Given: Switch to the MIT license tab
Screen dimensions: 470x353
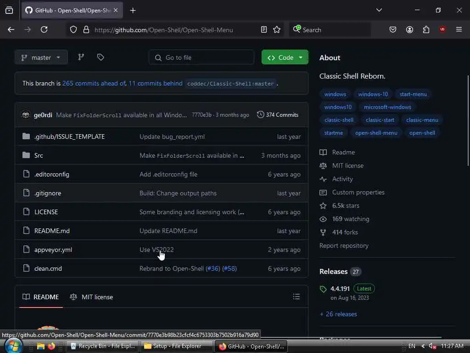Looking at the screenshot, I should pos(91,297).
